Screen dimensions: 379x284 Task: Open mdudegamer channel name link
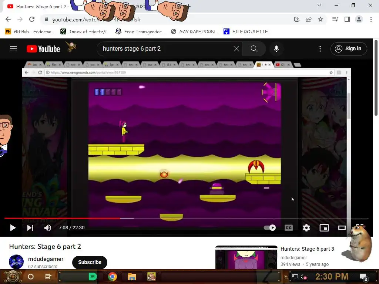tap(46, 259)
